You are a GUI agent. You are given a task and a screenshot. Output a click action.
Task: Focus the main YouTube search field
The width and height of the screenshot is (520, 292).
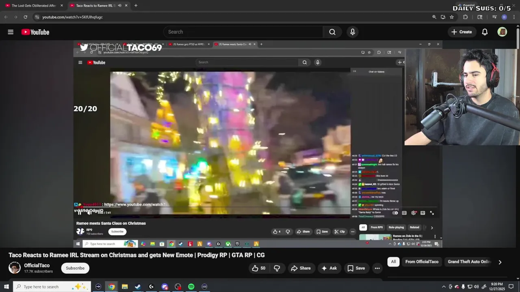click(244, 32)
